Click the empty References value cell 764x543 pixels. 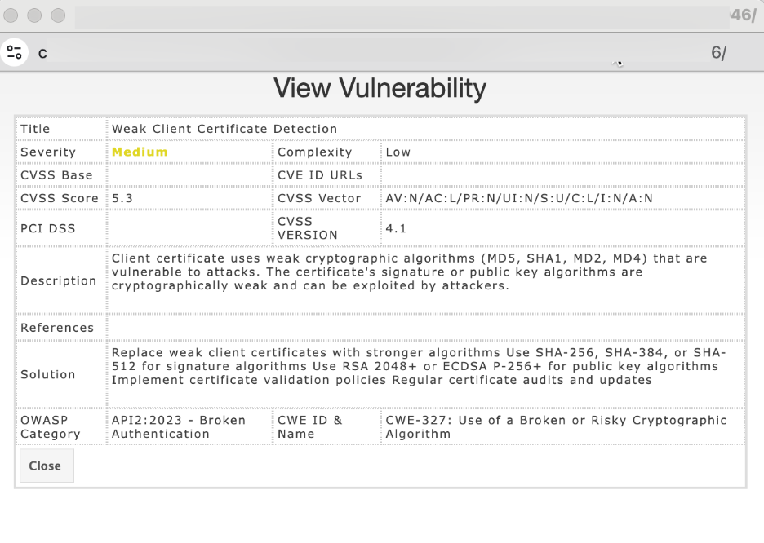[x=424, y=328]
